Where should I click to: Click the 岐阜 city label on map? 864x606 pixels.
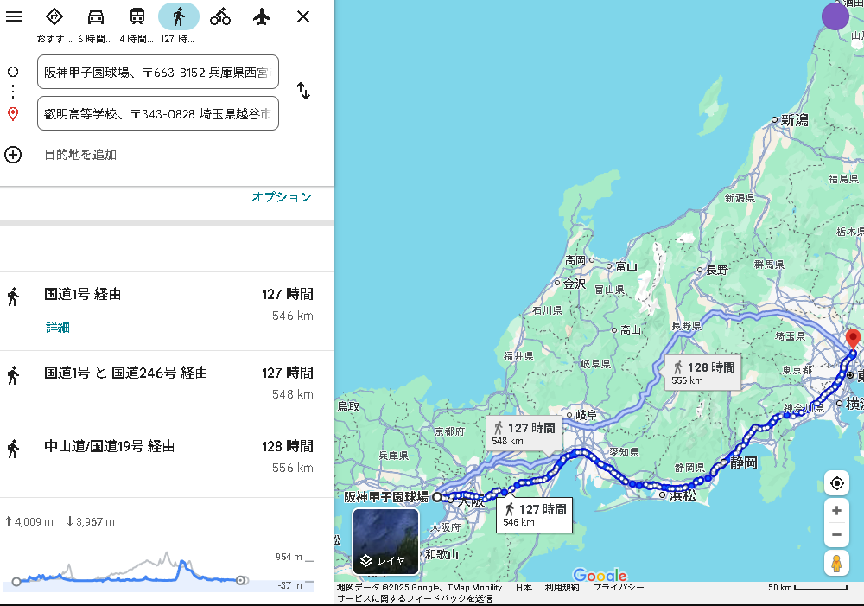[586, 415]
